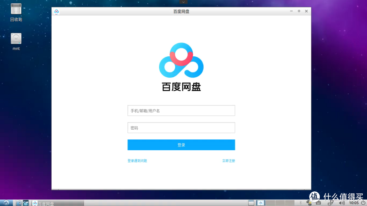Click the Baidu Netdisk icon in the title bar
The width and height of the screenshot is (367, 206).
[56, 11]
